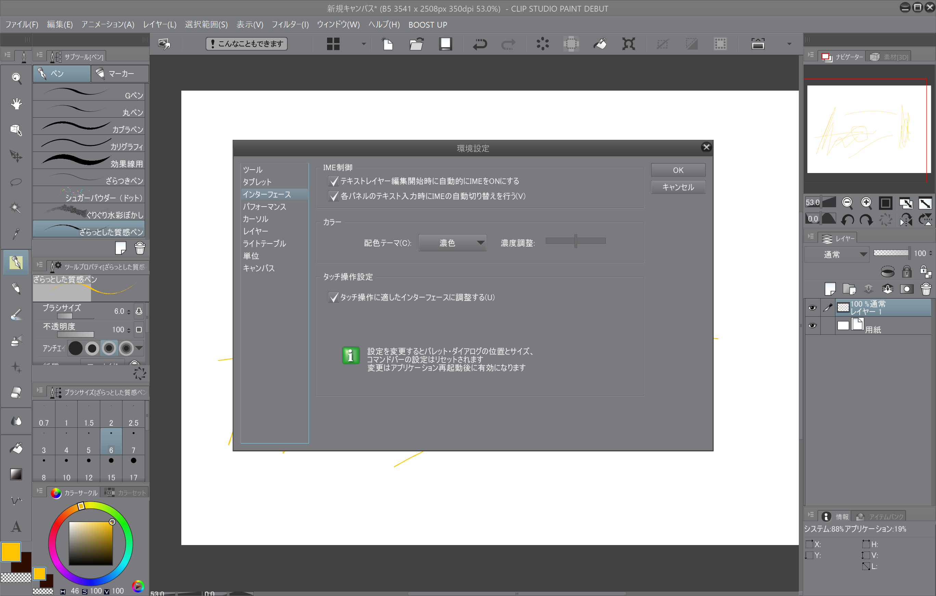The width and height of the screenshot is (936, 596).
Task: Select the text tool A icon
Action: pyautogui.click(x=16, y=527)
